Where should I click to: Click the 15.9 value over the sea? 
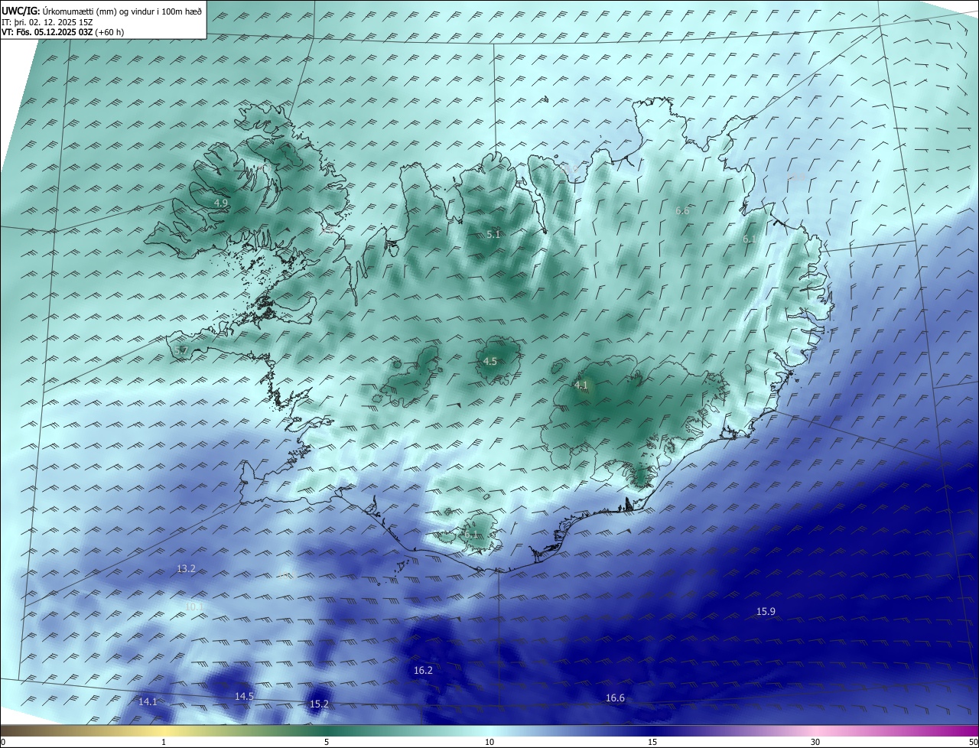(766, 611)
